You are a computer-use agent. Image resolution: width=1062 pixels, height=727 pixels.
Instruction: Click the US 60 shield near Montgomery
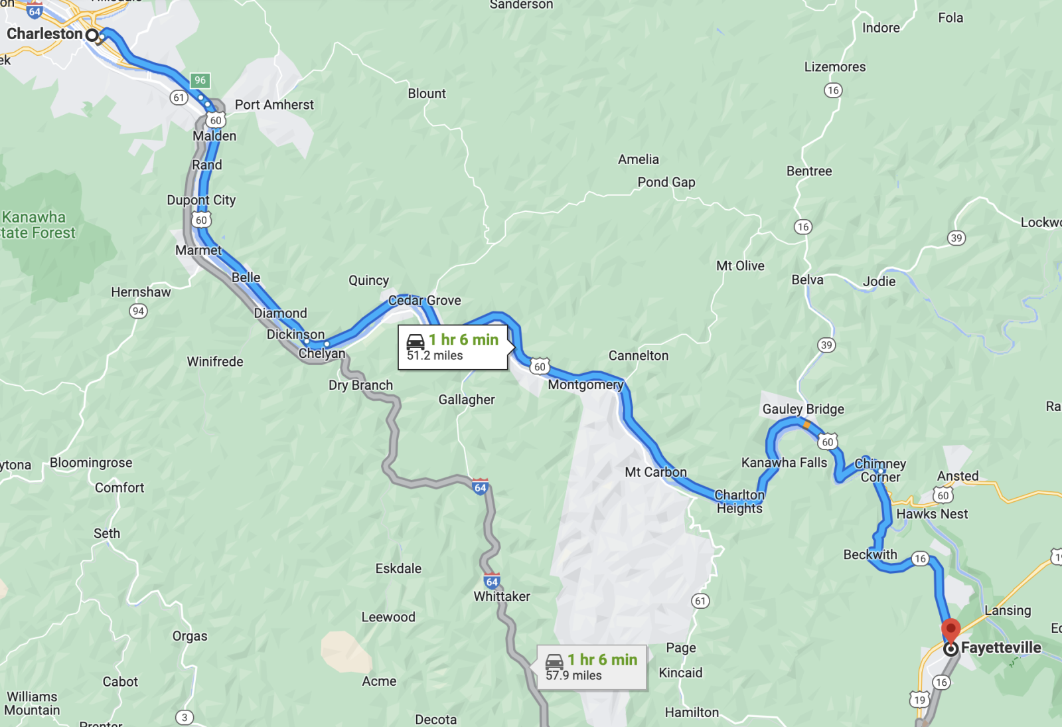[540, 366]
